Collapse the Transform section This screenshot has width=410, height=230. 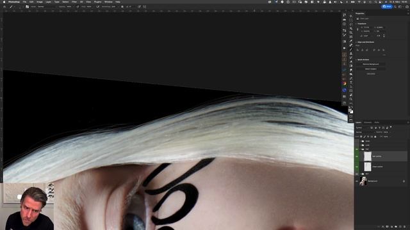tap(356, 24)
